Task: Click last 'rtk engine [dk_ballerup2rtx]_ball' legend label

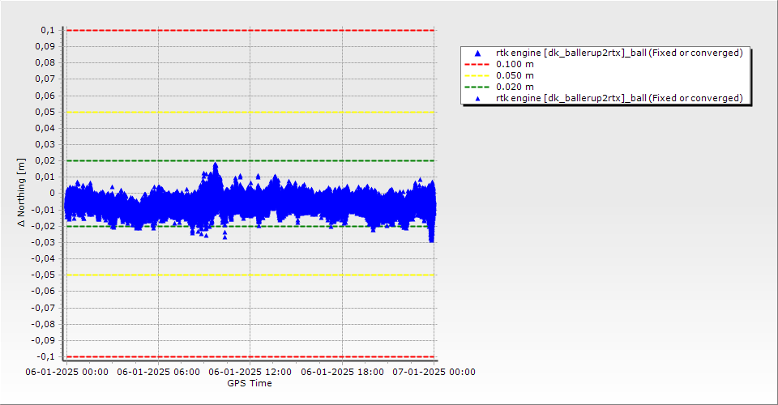Action: (x=619, y=98)
